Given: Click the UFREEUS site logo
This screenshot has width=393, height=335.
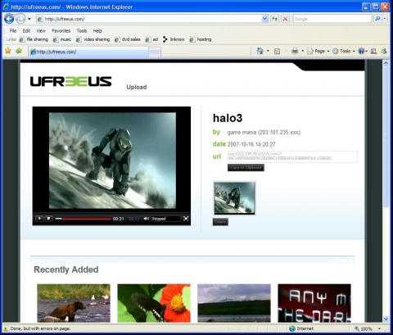Looking at the screenshot, I should (x=70, y=82).
